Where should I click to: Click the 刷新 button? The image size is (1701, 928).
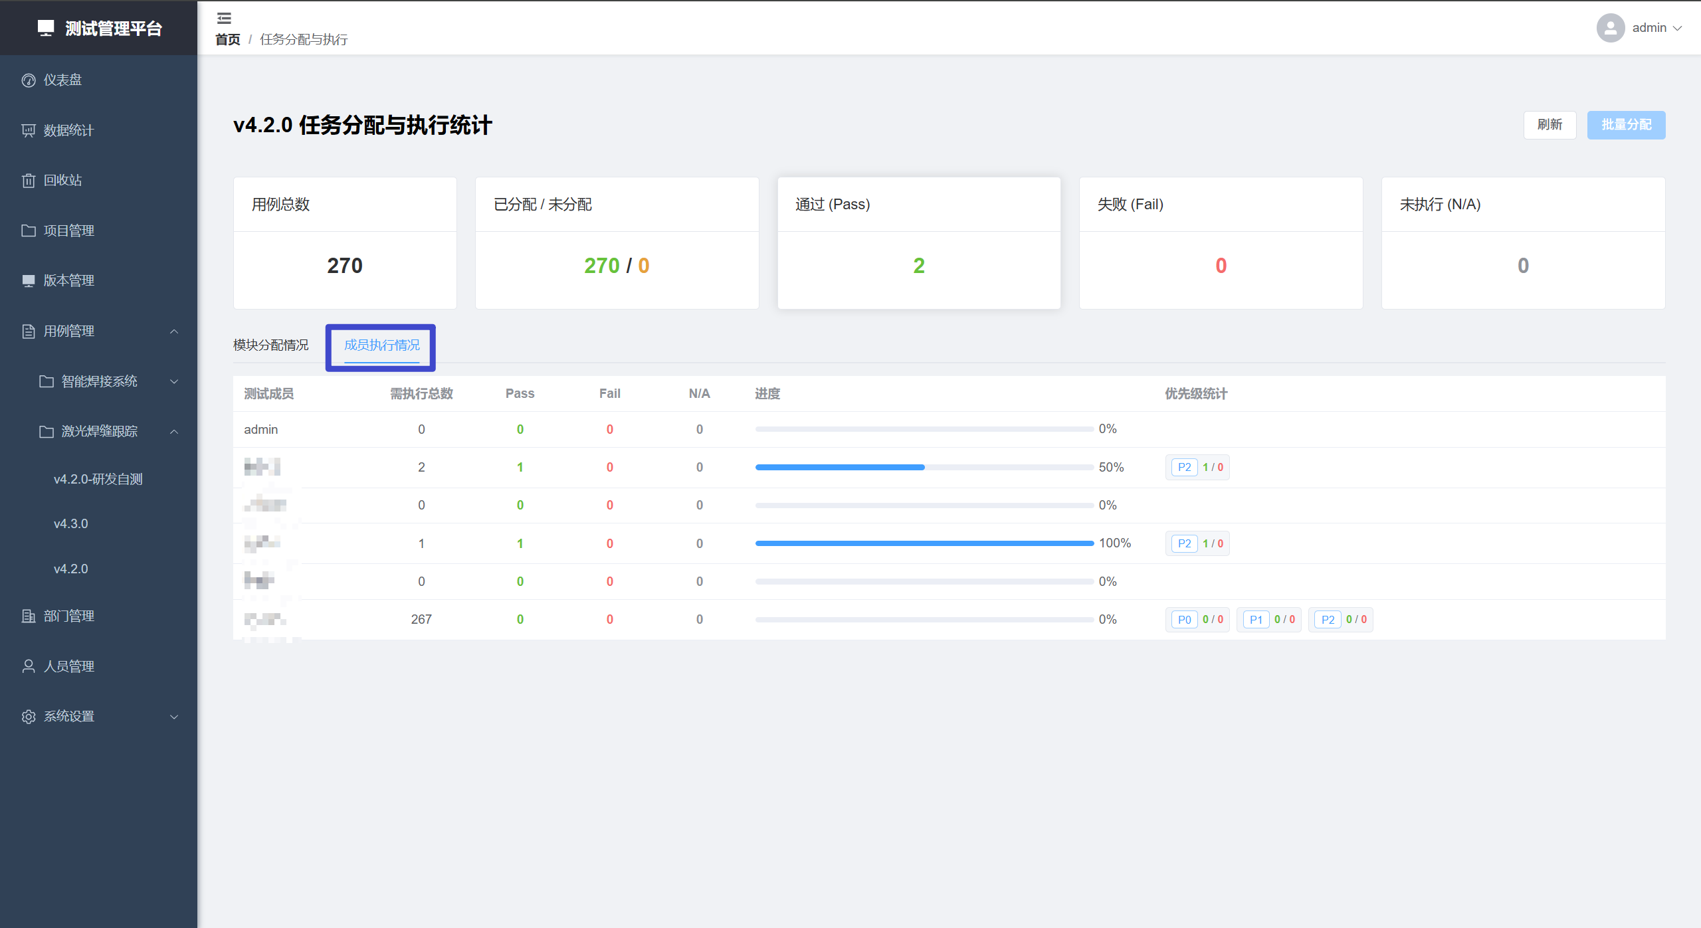[x=1549, y=125]
